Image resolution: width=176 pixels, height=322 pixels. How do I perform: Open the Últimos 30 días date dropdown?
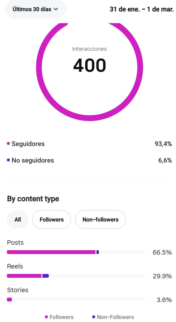pos(35,9)
